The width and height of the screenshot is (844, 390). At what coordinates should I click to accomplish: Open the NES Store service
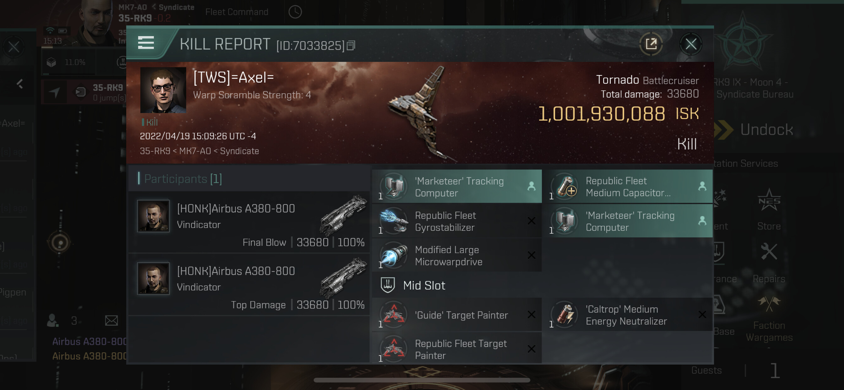(769, 210)
